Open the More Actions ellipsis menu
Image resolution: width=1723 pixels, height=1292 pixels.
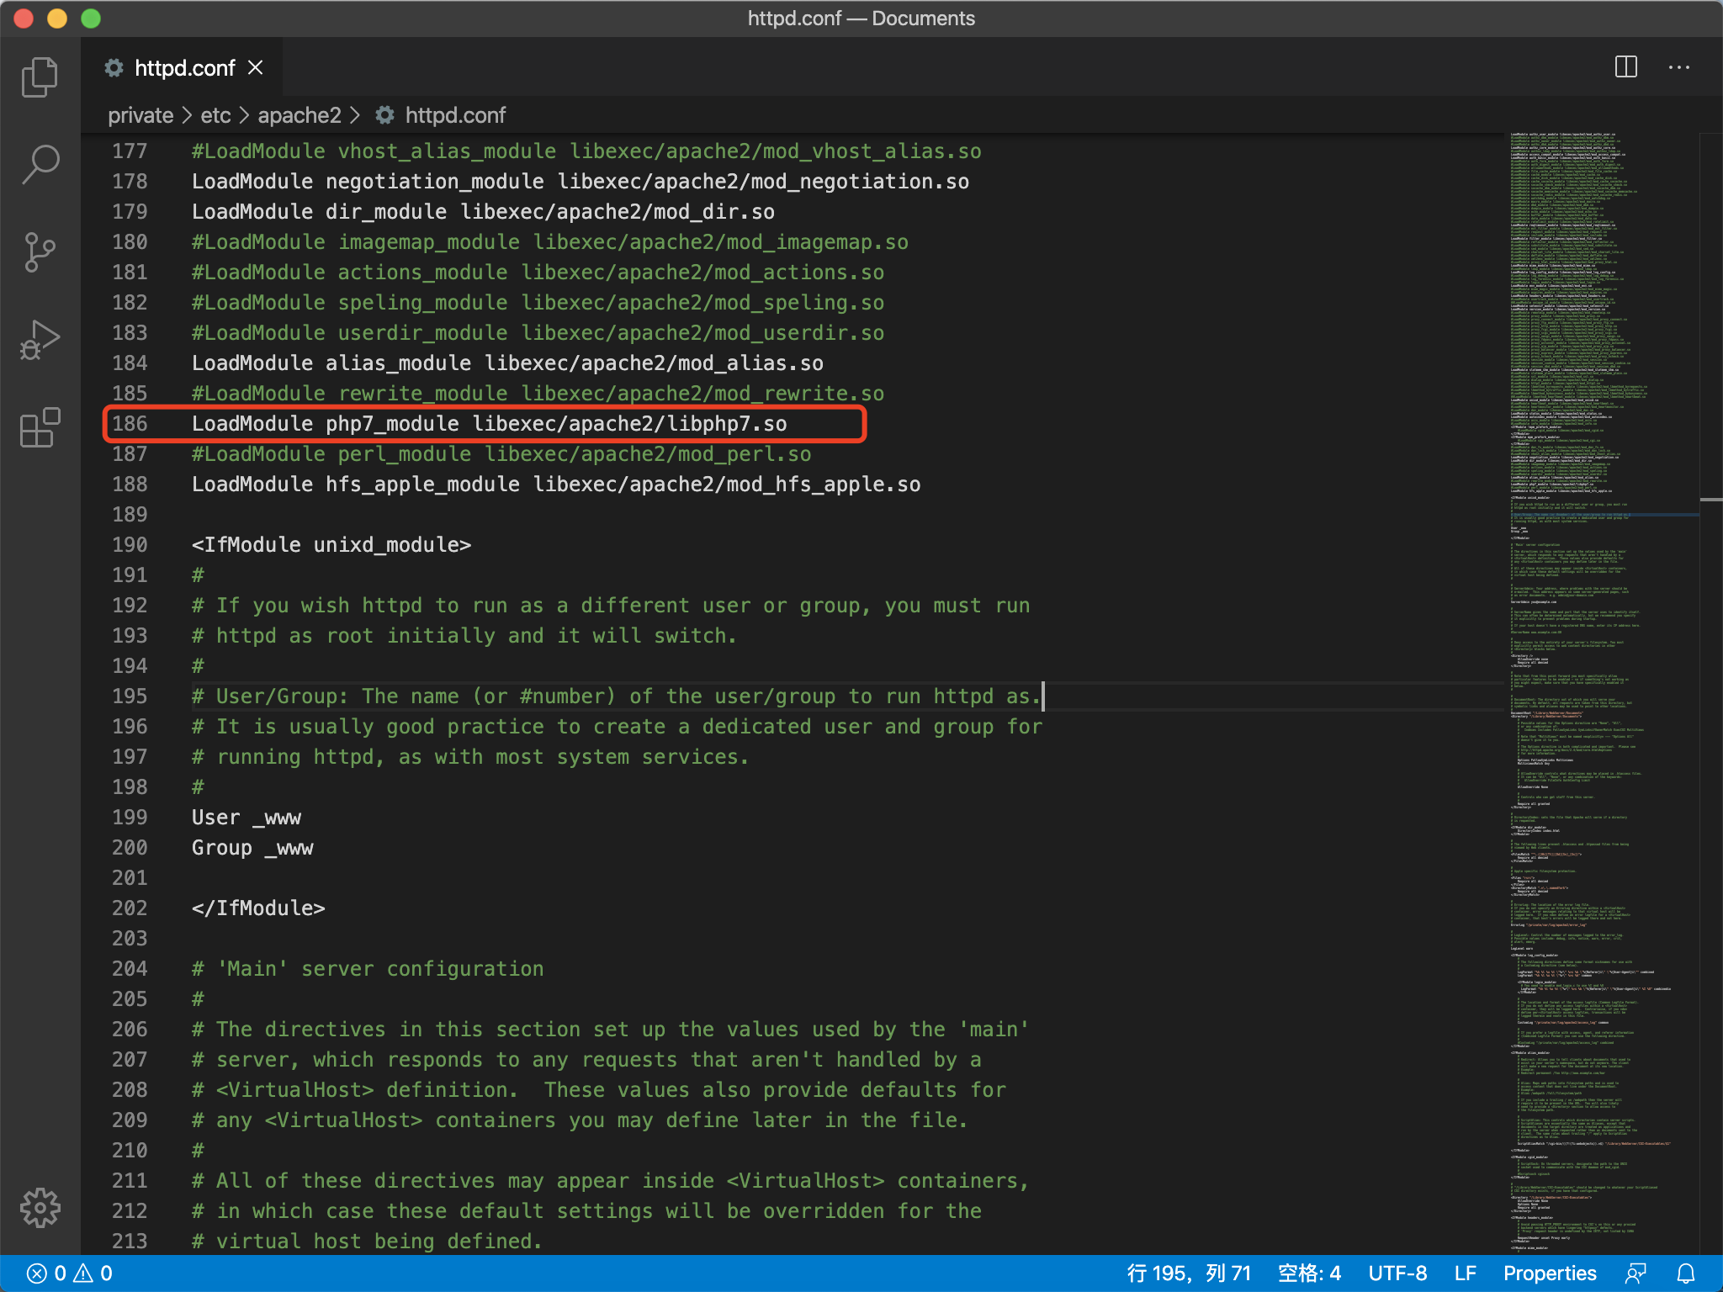click(x=1678, y=67)
